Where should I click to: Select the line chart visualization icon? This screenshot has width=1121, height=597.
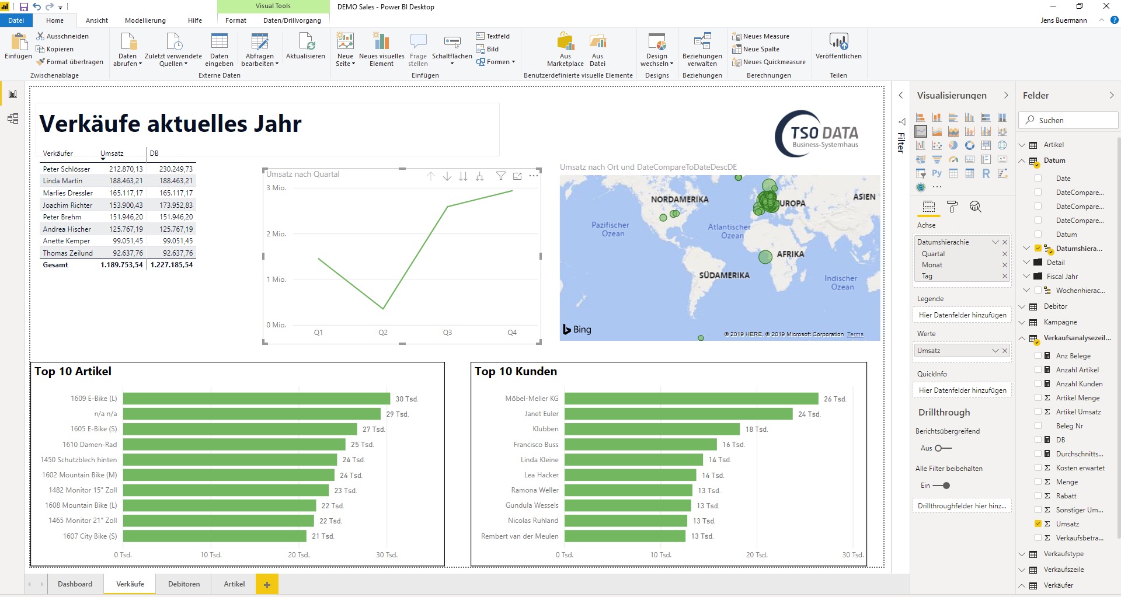click(921, 131)
